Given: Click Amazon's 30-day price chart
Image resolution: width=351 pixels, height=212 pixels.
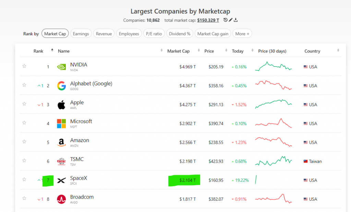Looking at the screenshot, I should pos(273,142).
